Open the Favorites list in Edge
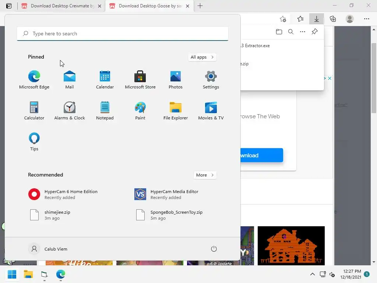377x283 pixels. pyautogui.click(x=300, y=19)
